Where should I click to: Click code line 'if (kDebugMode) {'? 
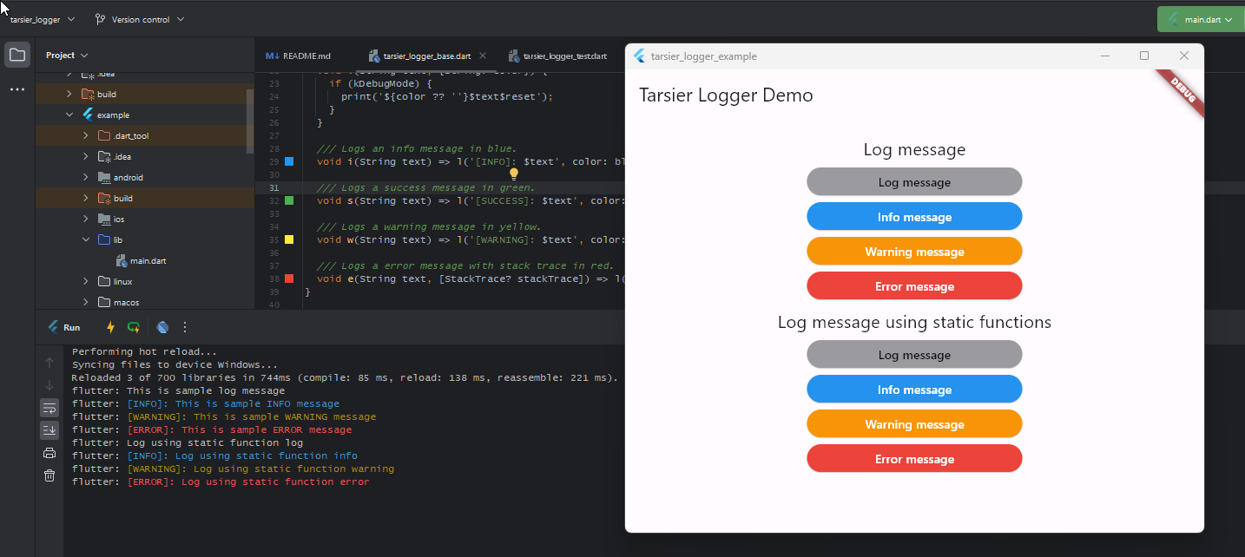(x=380, y=83)
